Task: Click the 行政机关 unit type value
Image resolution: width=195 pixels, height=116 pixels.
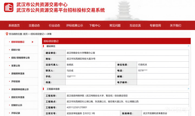Action: point(143,65)
